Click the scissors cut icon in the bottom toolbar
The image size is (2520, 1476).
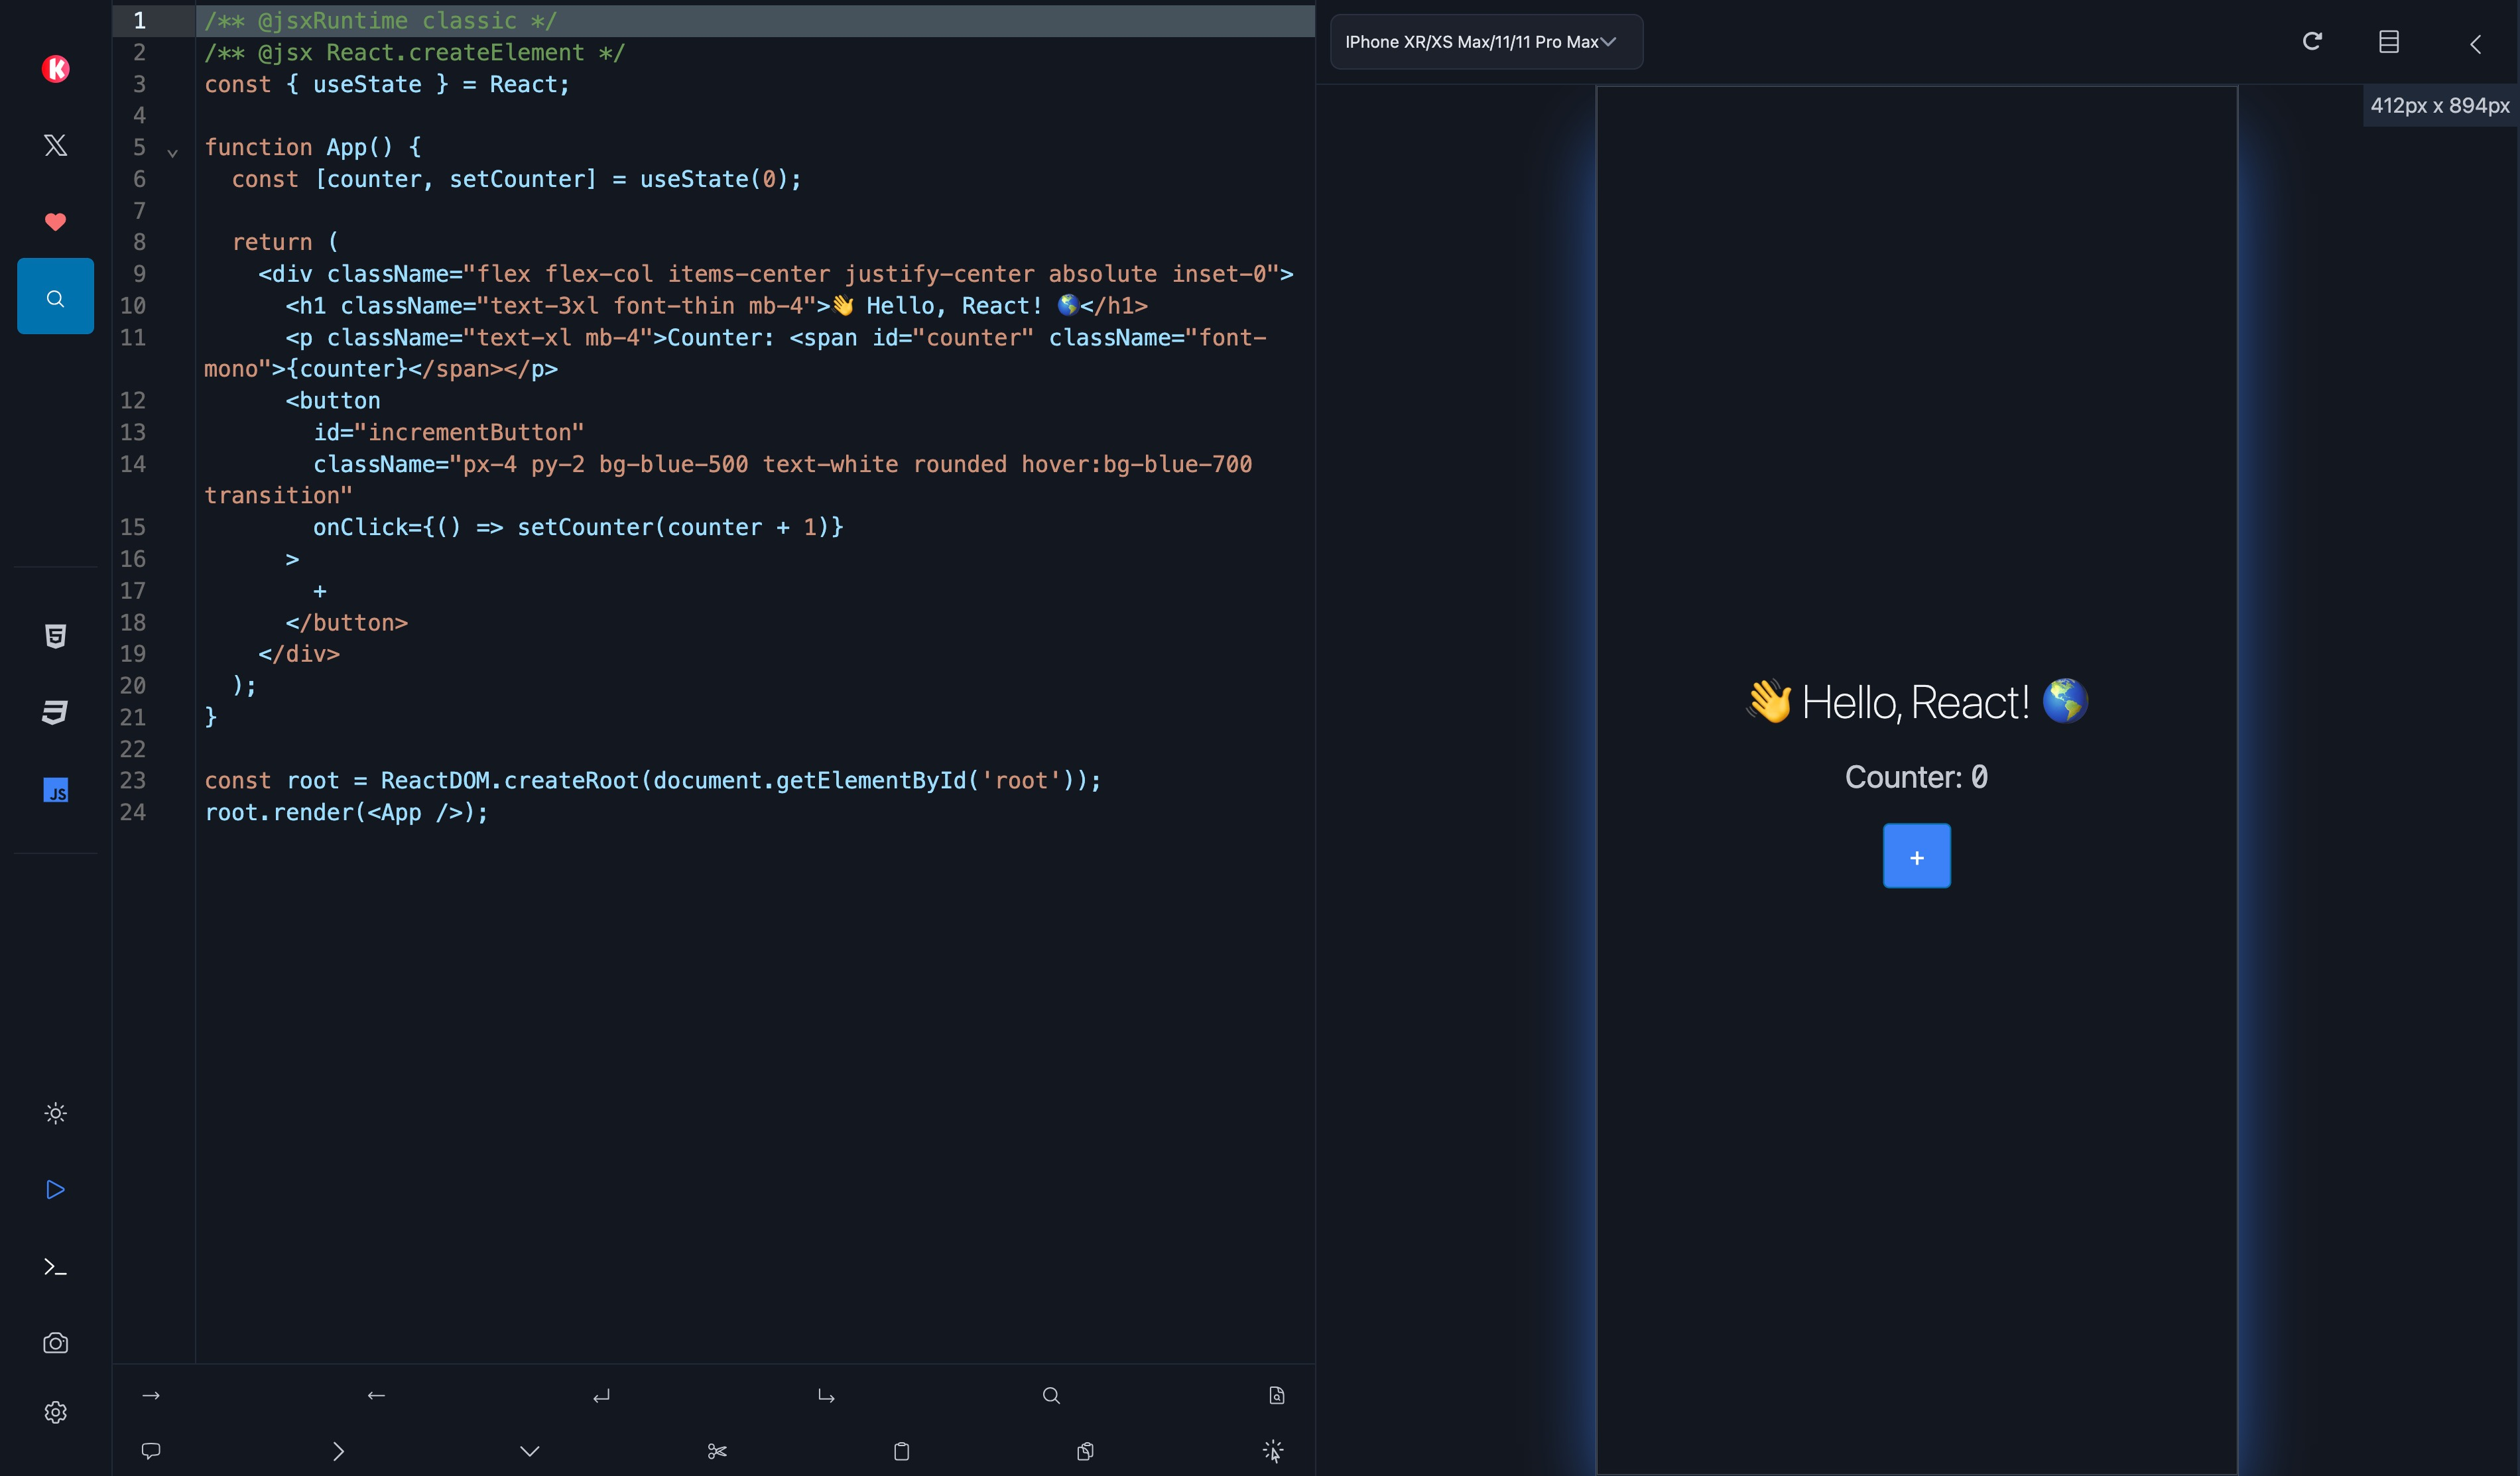click(x=717, y=1451)
